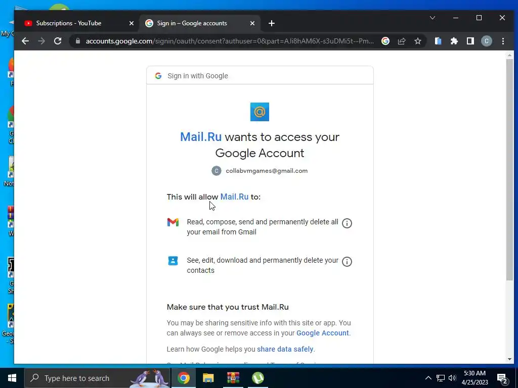Open Mail.Ru link in the heading

200,137
